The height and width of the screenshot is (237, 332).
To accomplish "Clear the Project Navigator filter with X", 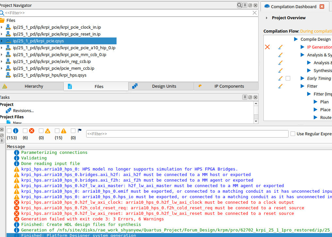I will [255, 13].
